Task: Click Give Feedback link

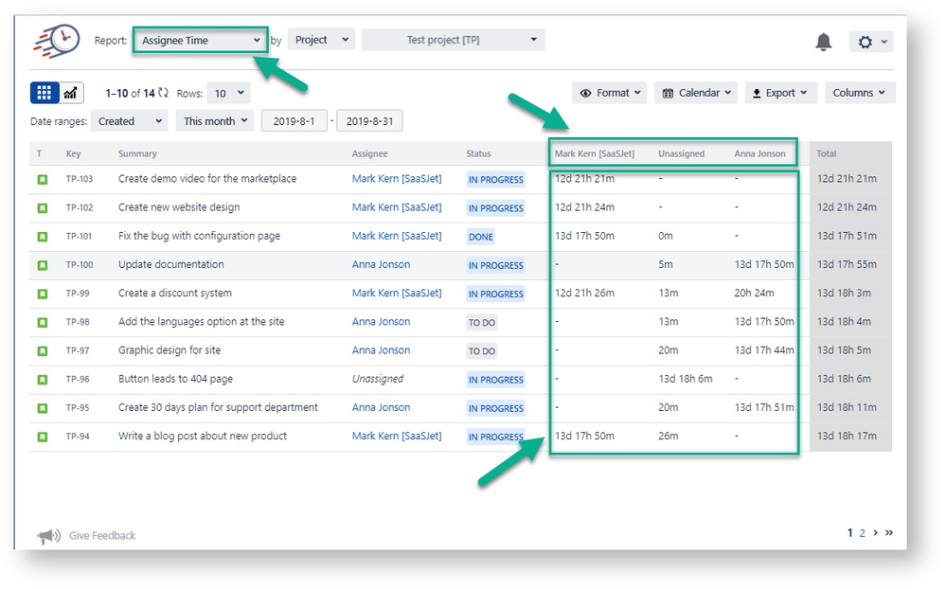Action: (x=102, y=535)
